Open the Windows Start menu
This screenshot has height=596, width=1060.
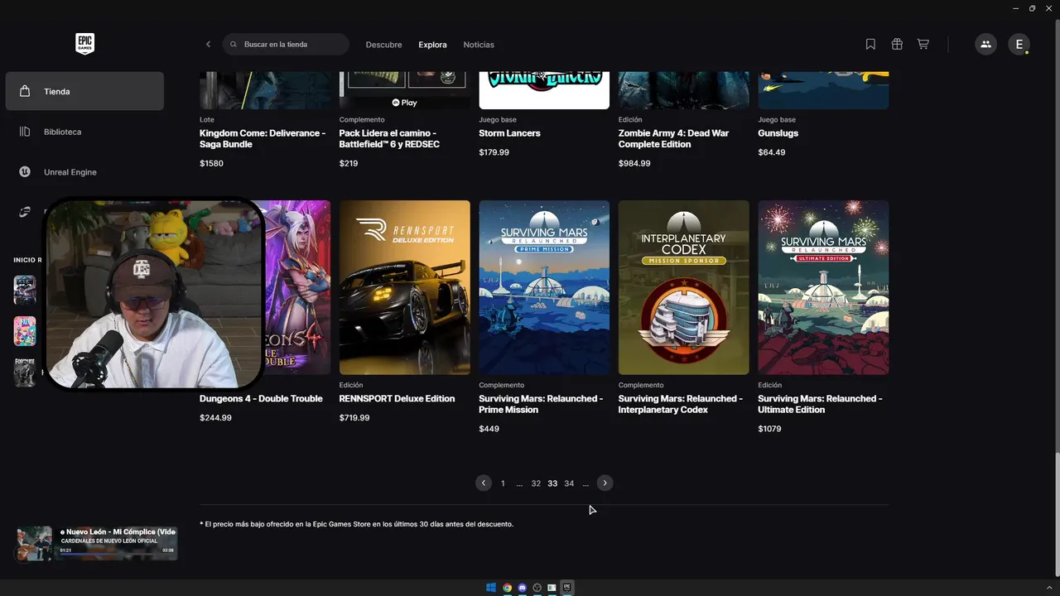pyautogui.click(x=491, y=588)
